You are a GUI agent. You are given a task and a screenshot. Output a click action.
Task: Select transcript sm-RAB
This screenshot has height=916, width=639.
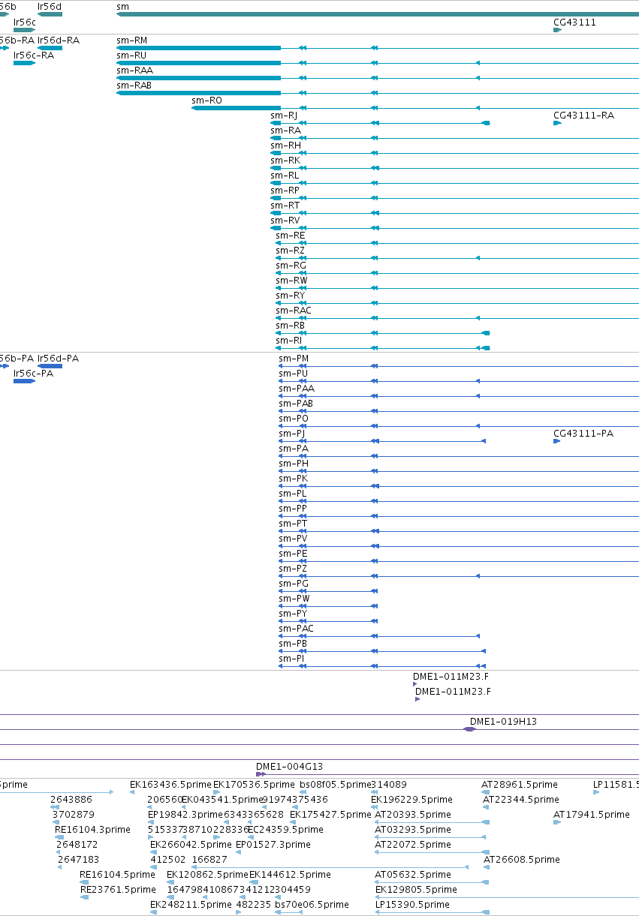[x=134, y=85]
